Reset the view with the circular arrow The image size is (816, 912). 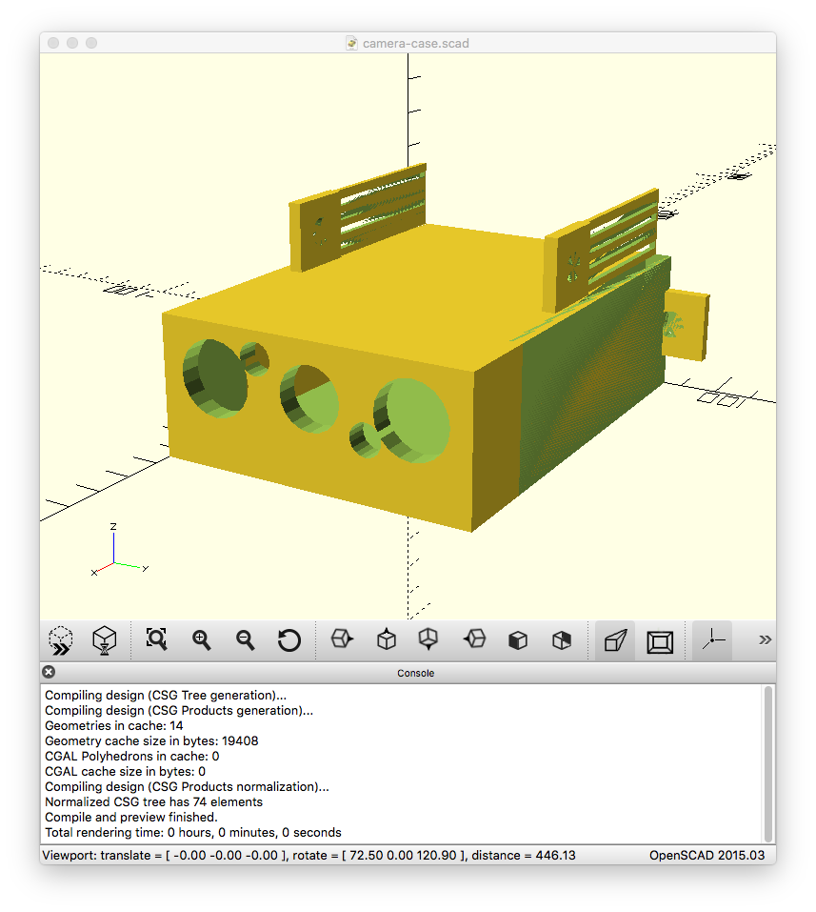click(x=289, y=639)
